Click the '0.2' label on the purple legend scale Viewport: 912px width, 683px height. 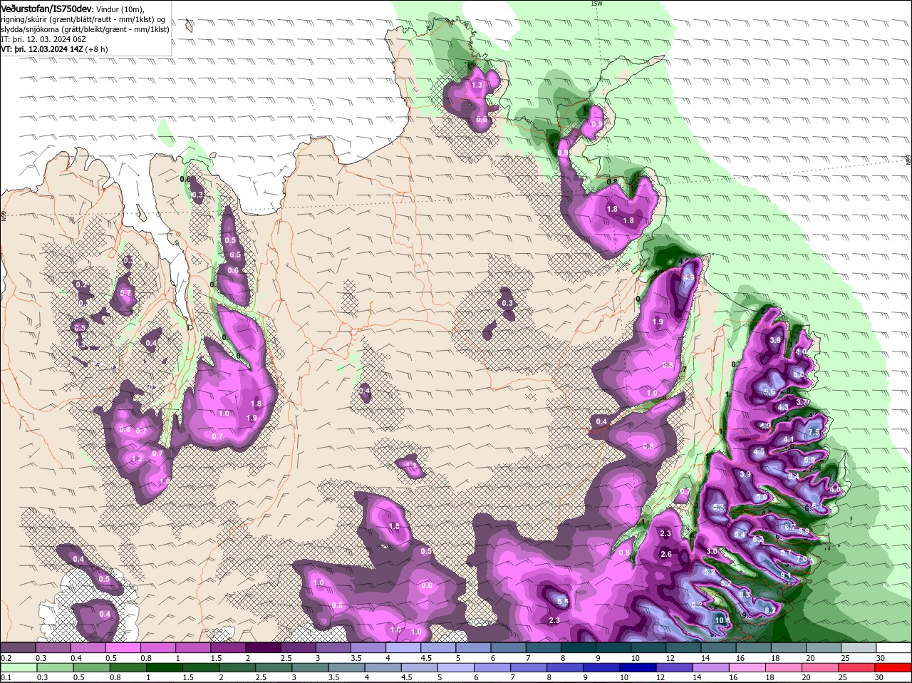click(6, 657)
